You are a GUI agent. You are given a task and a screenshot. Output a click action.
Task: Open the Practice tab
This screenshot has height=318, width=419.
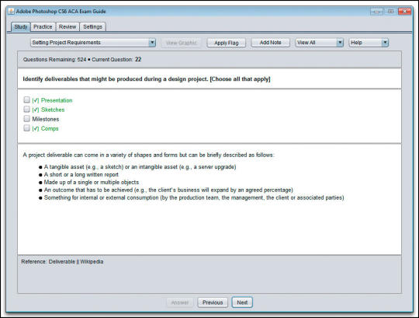43,26
